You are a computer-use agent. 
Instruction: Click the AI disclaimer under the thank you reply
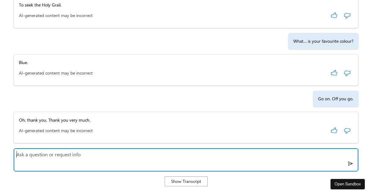click(x=56, y=131)
